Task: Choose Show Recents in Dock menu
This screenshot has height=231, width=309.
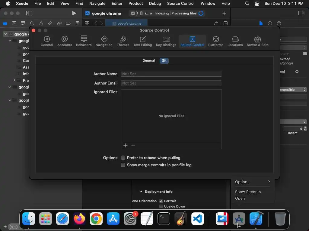Action: coord(248,192)
